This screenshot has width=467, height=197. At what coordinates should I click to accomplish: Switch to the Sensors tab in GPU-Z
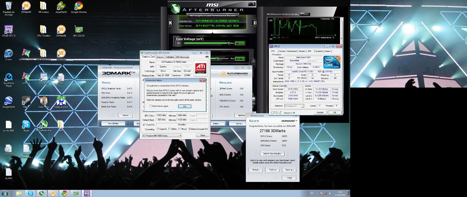point(160,57)
